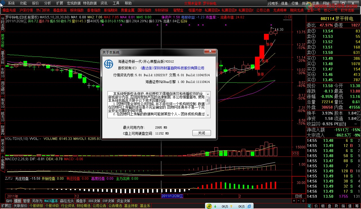Viewport: 361px width, 209px height.
Task: Open the 系统 menu
Action: tap(11, 3)
